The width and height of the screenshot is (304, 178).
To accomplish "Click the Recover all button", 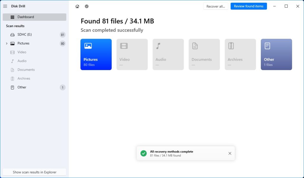I will [216, 6].
